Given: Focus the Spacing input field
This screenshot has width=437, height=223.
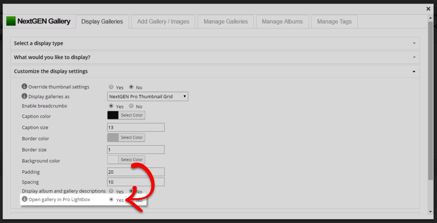Looking at the screenshot, I should click(x=136, y=182).
